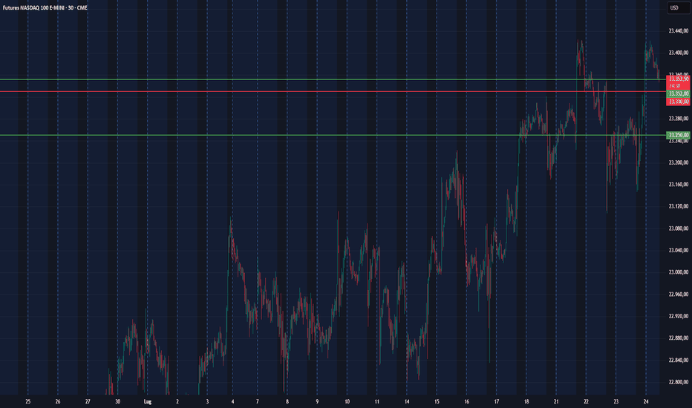Click date 27 on the time axis
The height and width of the screenshot is (408, 692).
pyautogui.click(x=88, y=402)
